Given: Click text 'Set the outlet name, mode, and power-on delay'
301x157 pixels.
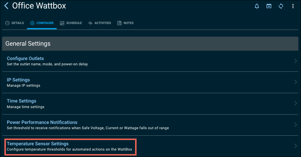Looking at the screenshot, I should pyautogui.click(x=47, y=64).
